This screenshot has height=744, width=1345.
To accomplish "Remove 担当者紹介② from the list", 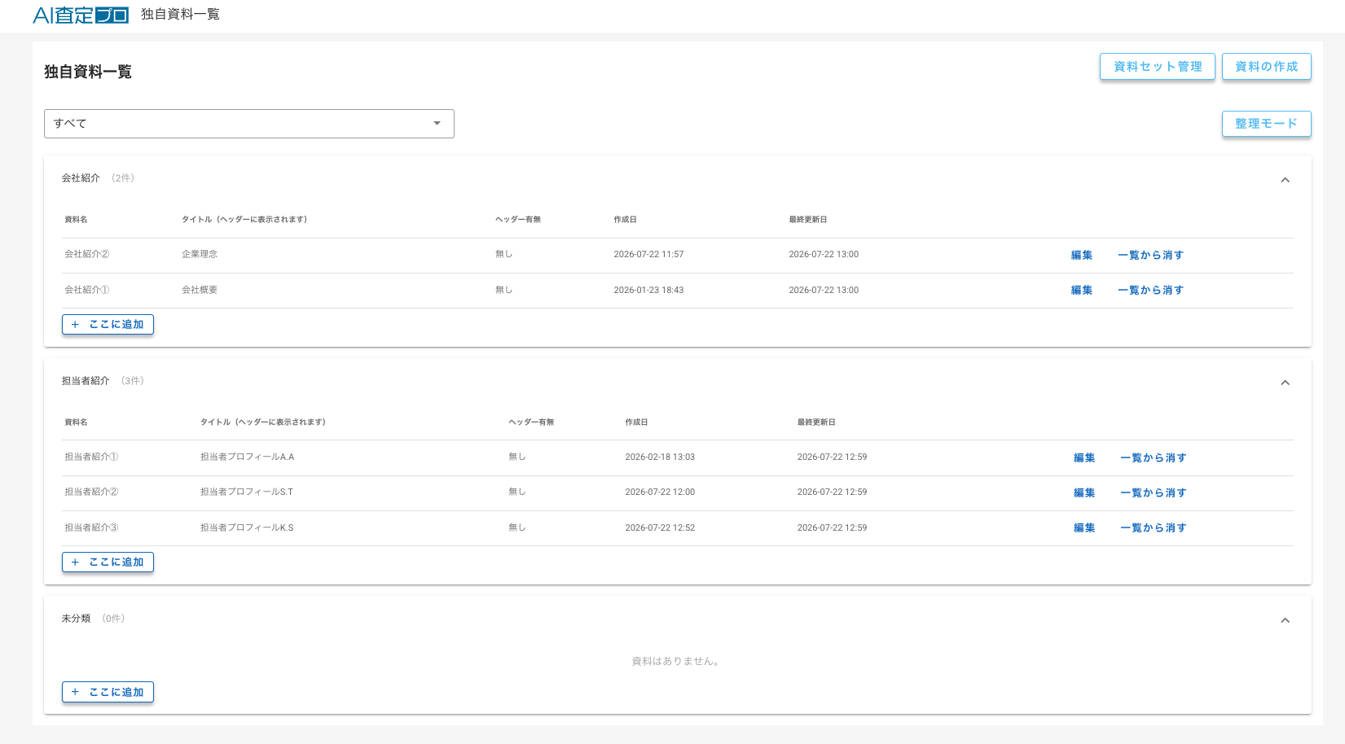I will (1154, 492).
